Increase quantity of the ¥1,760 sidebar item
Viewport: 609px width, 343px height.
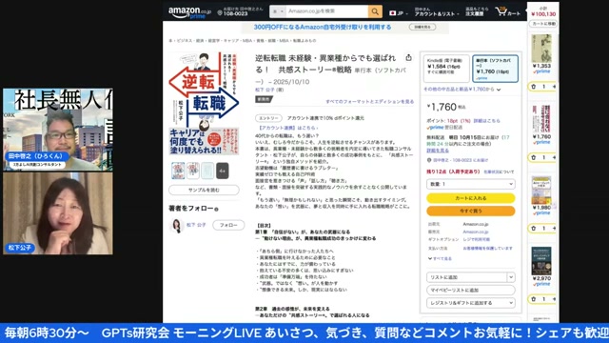tap(554, 157)
